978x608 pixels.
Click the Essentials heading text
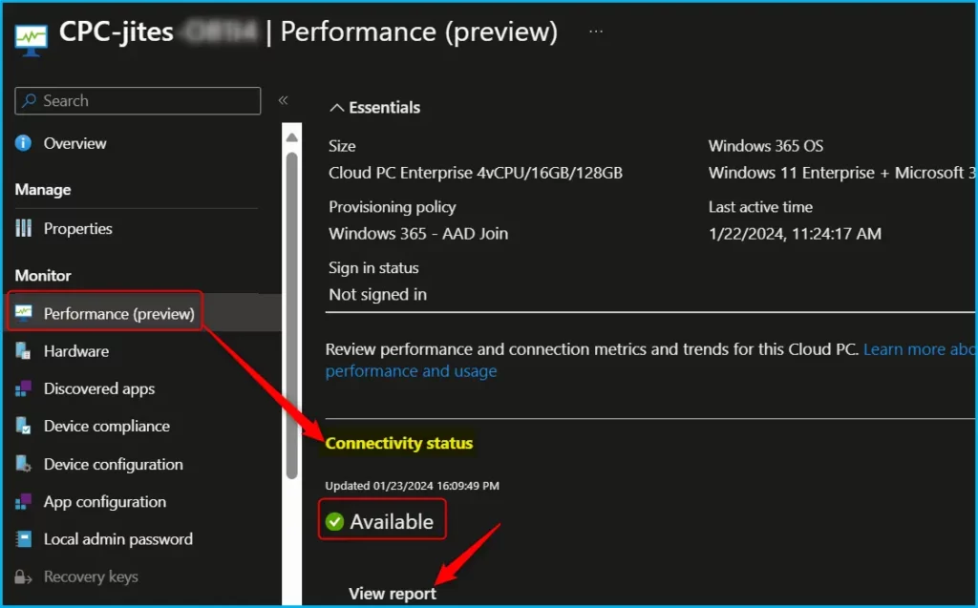coord(384,107)
